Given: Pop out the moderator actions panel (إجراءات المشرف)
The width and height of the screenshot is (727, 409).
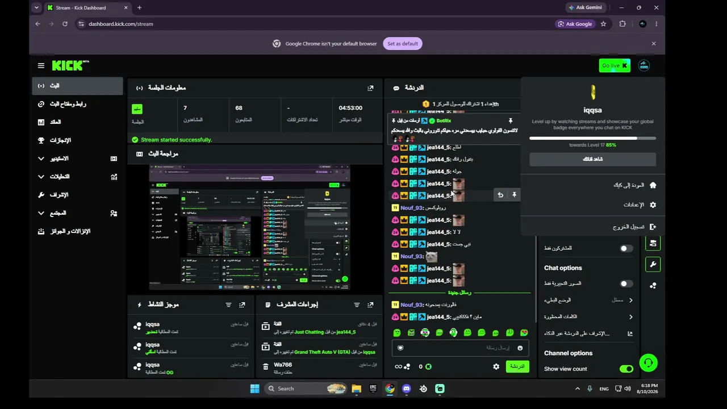Looking at the screenshot, I should click(370, 305).
